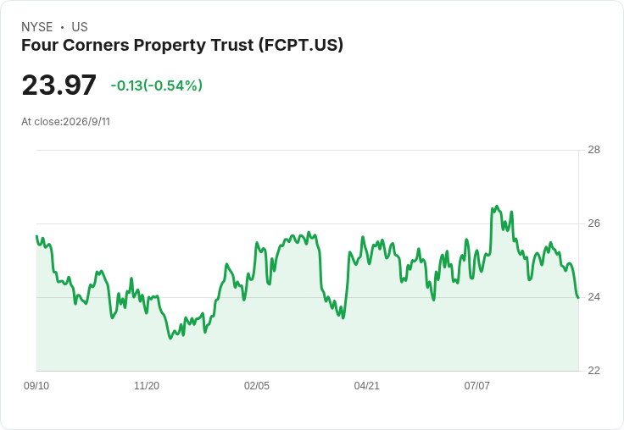Select the 09/10 date on x-axis

(x=36, y=385)
